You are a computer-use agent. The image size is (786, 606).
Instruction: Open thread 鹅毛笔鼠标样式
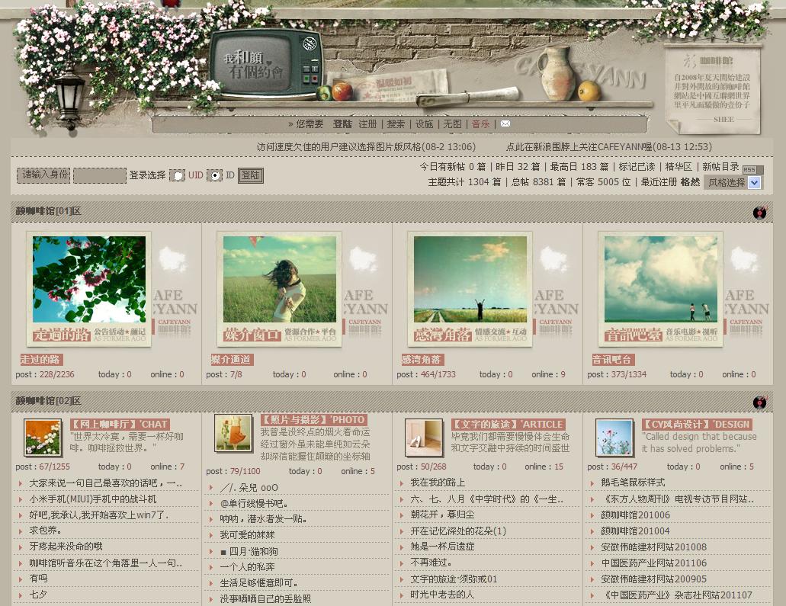[633, 483]
